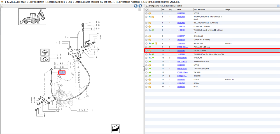Open part number 85802494 link
The width and height of the screenshot is (280, 134).
[x=181, y=17]
